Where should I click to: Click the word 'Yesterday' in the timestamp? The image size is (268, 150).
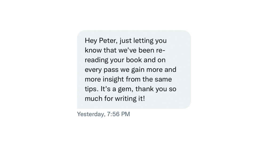click(x=91, y=114)
